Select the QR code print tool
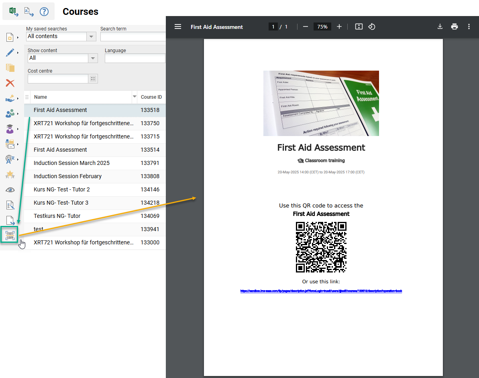The image size is (479, 378). point(9,234)
